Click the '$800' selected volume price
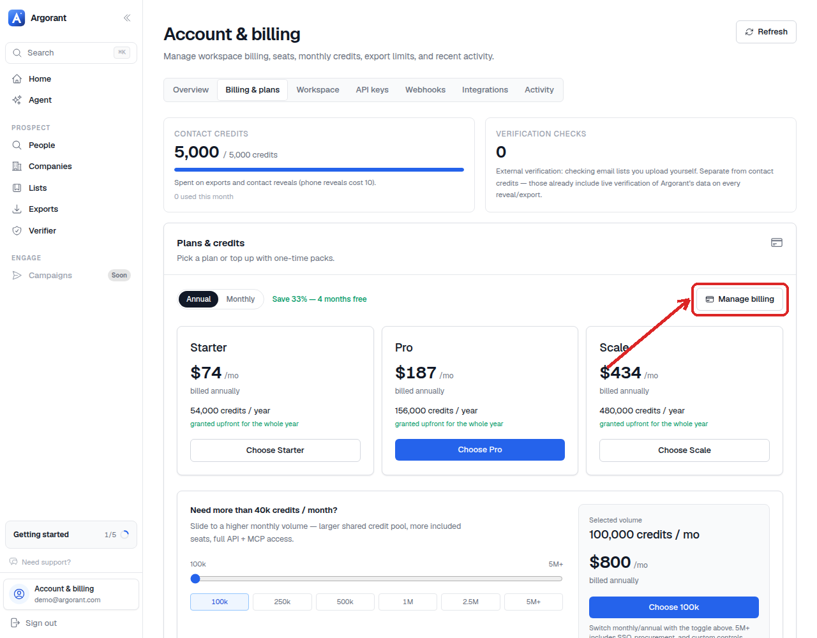This screenshot has height=638, width=817. (x=610, y=562)
